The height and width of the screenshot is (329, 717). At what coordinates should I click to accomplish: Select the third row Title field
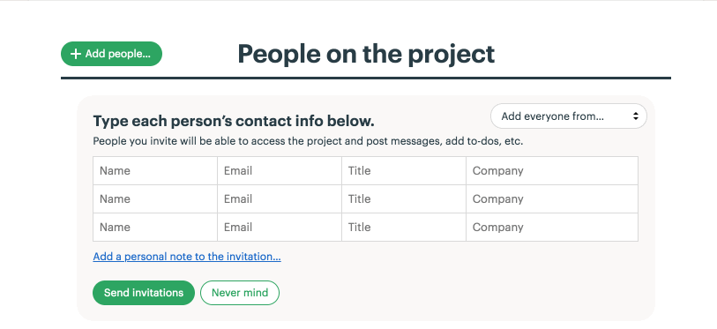tap(404, 228)
